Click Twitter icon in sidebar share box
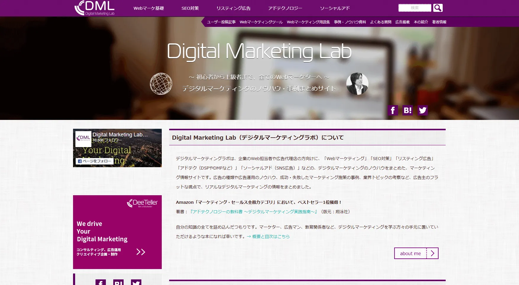Viewport: 519px width, 285px height. pyautogui.click(x=136, y=282)
